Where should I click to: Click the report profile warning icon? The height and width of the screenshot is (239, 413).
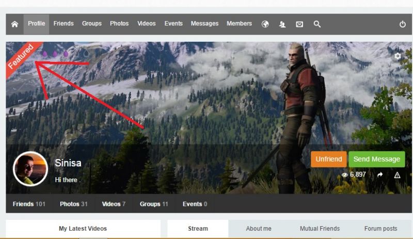coord(397,175)
